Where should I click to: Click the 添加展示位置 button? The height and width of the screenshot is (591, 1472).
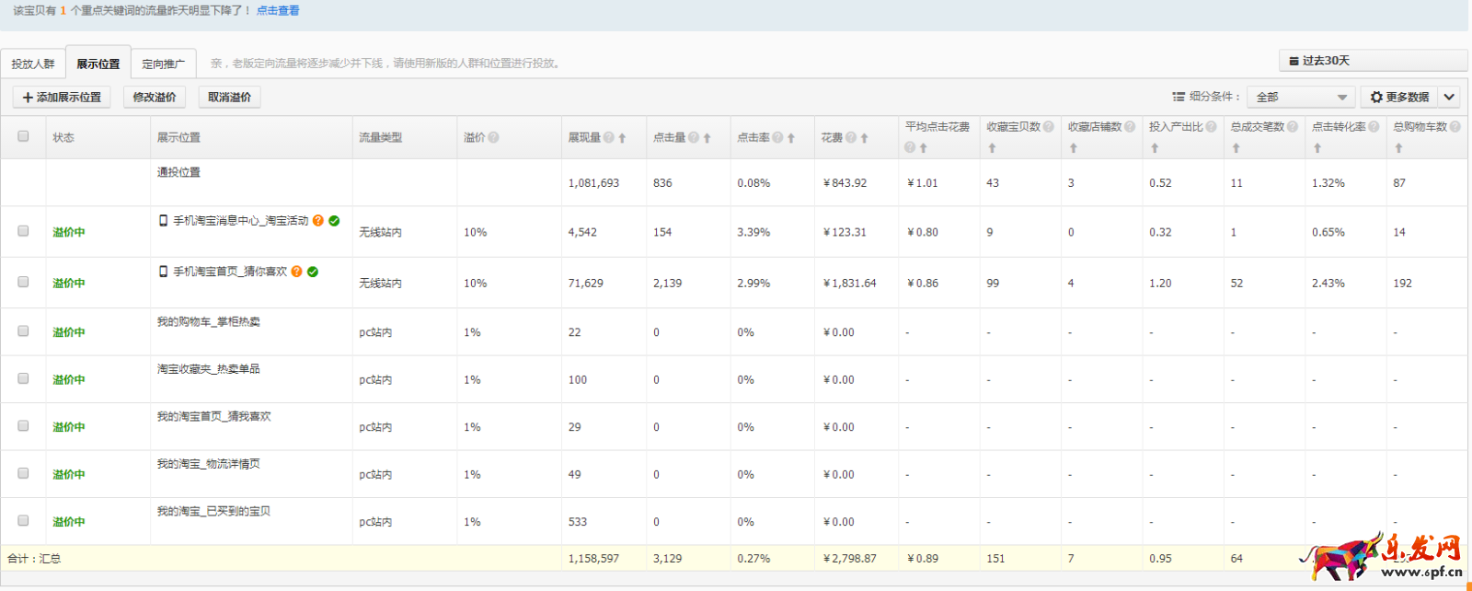62,97
